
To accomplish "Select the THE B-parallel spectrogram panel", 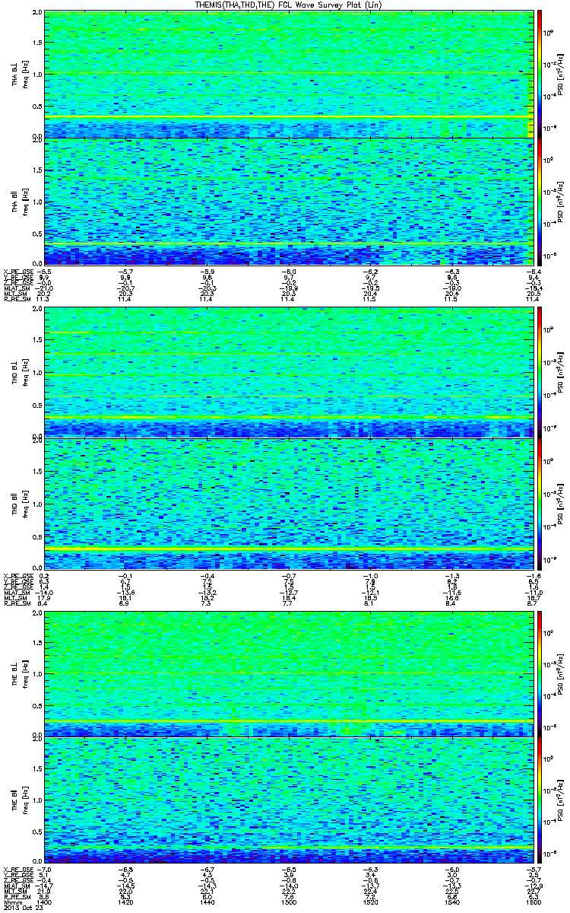I will (290, 800).
